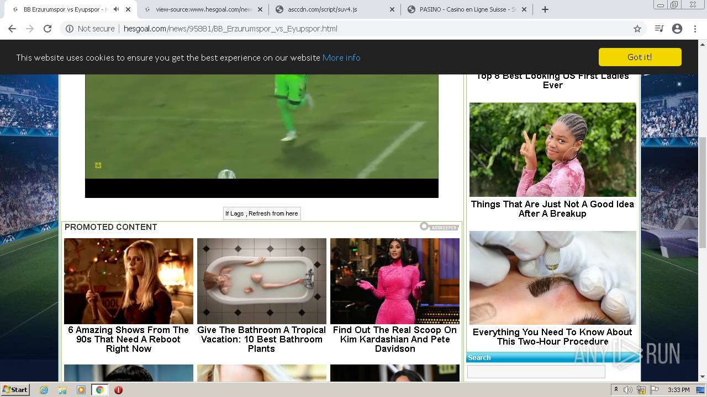Open Windows Explorer folder from taskbar
The height and width of the screenshot is (397, 707).
click(x=62, y=390)
